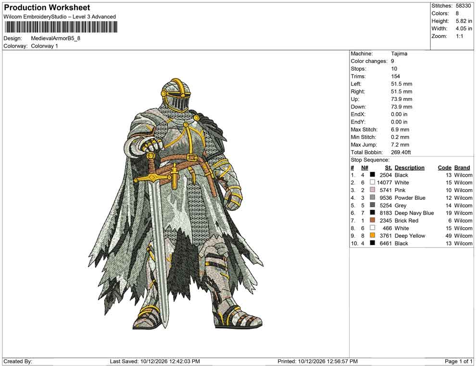Click the 'Created By:' footer label

(18, 361)
